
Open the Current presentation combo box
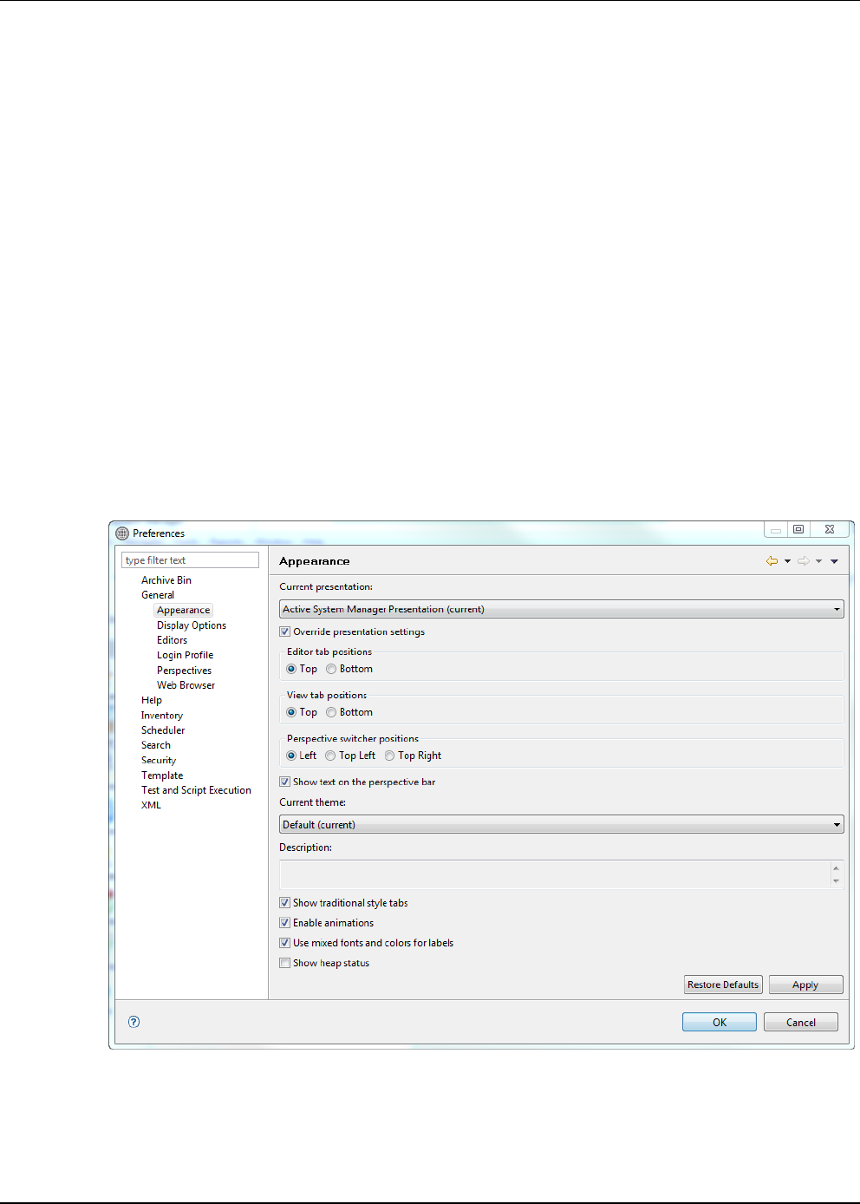(561, 609)
